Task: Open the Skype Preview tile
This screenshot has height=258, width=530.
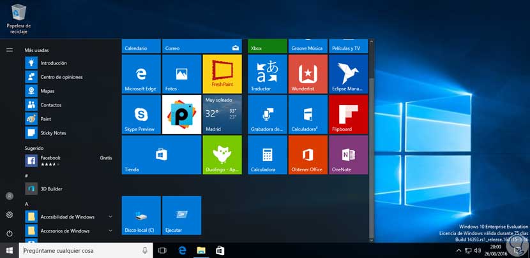Action: tap(141, 114)
